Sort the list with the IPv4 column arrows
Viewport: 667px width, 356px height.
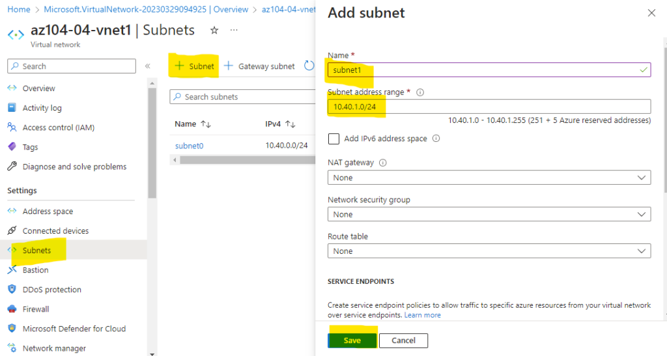(x=291, y=124)
